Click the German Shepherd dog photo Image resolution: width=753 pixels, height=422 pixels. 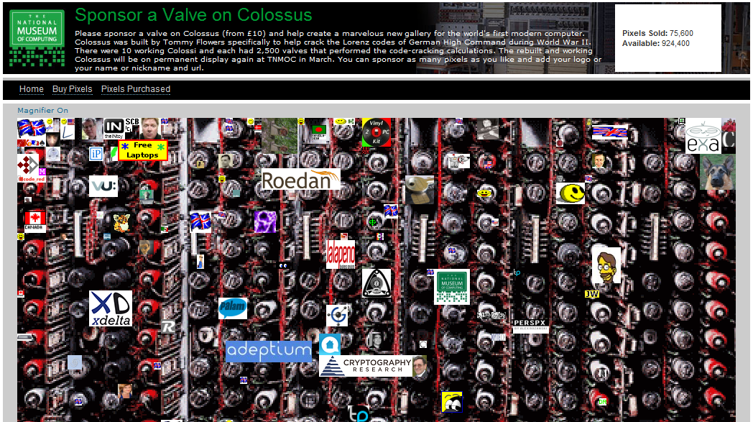(718, 172)
